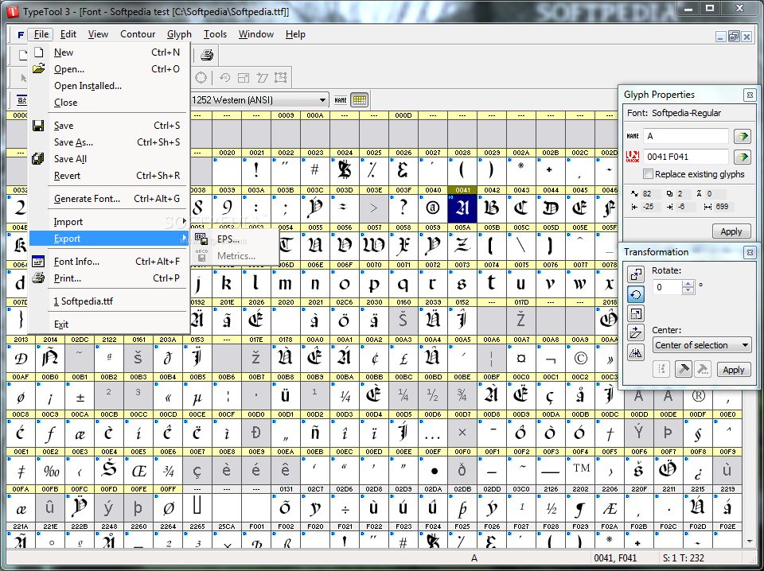Open the Tools menu

pos(216,34)
